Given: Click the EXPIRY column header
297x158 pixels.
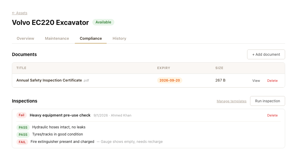Looking at the screenshot, I should [164, 68].
